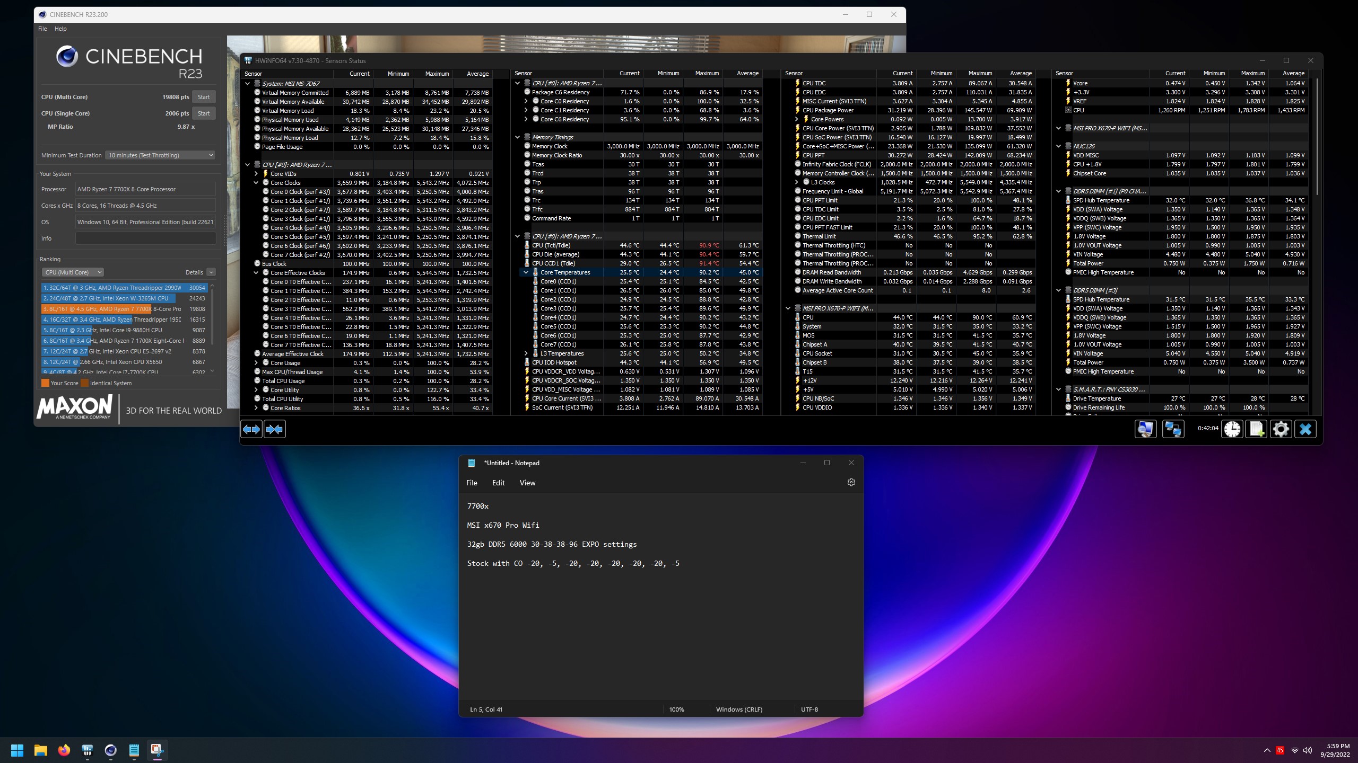Switch to Cinebench taskbar icon
Screen dimensions: 1358x763
111,750
